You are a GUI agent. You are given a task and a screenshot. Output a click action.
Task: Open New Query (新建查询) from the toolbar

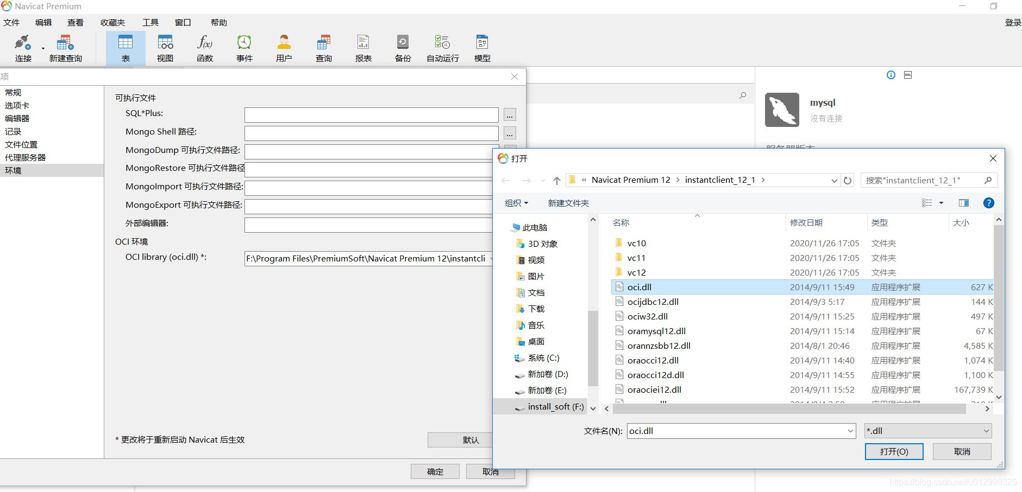point(65,48)
